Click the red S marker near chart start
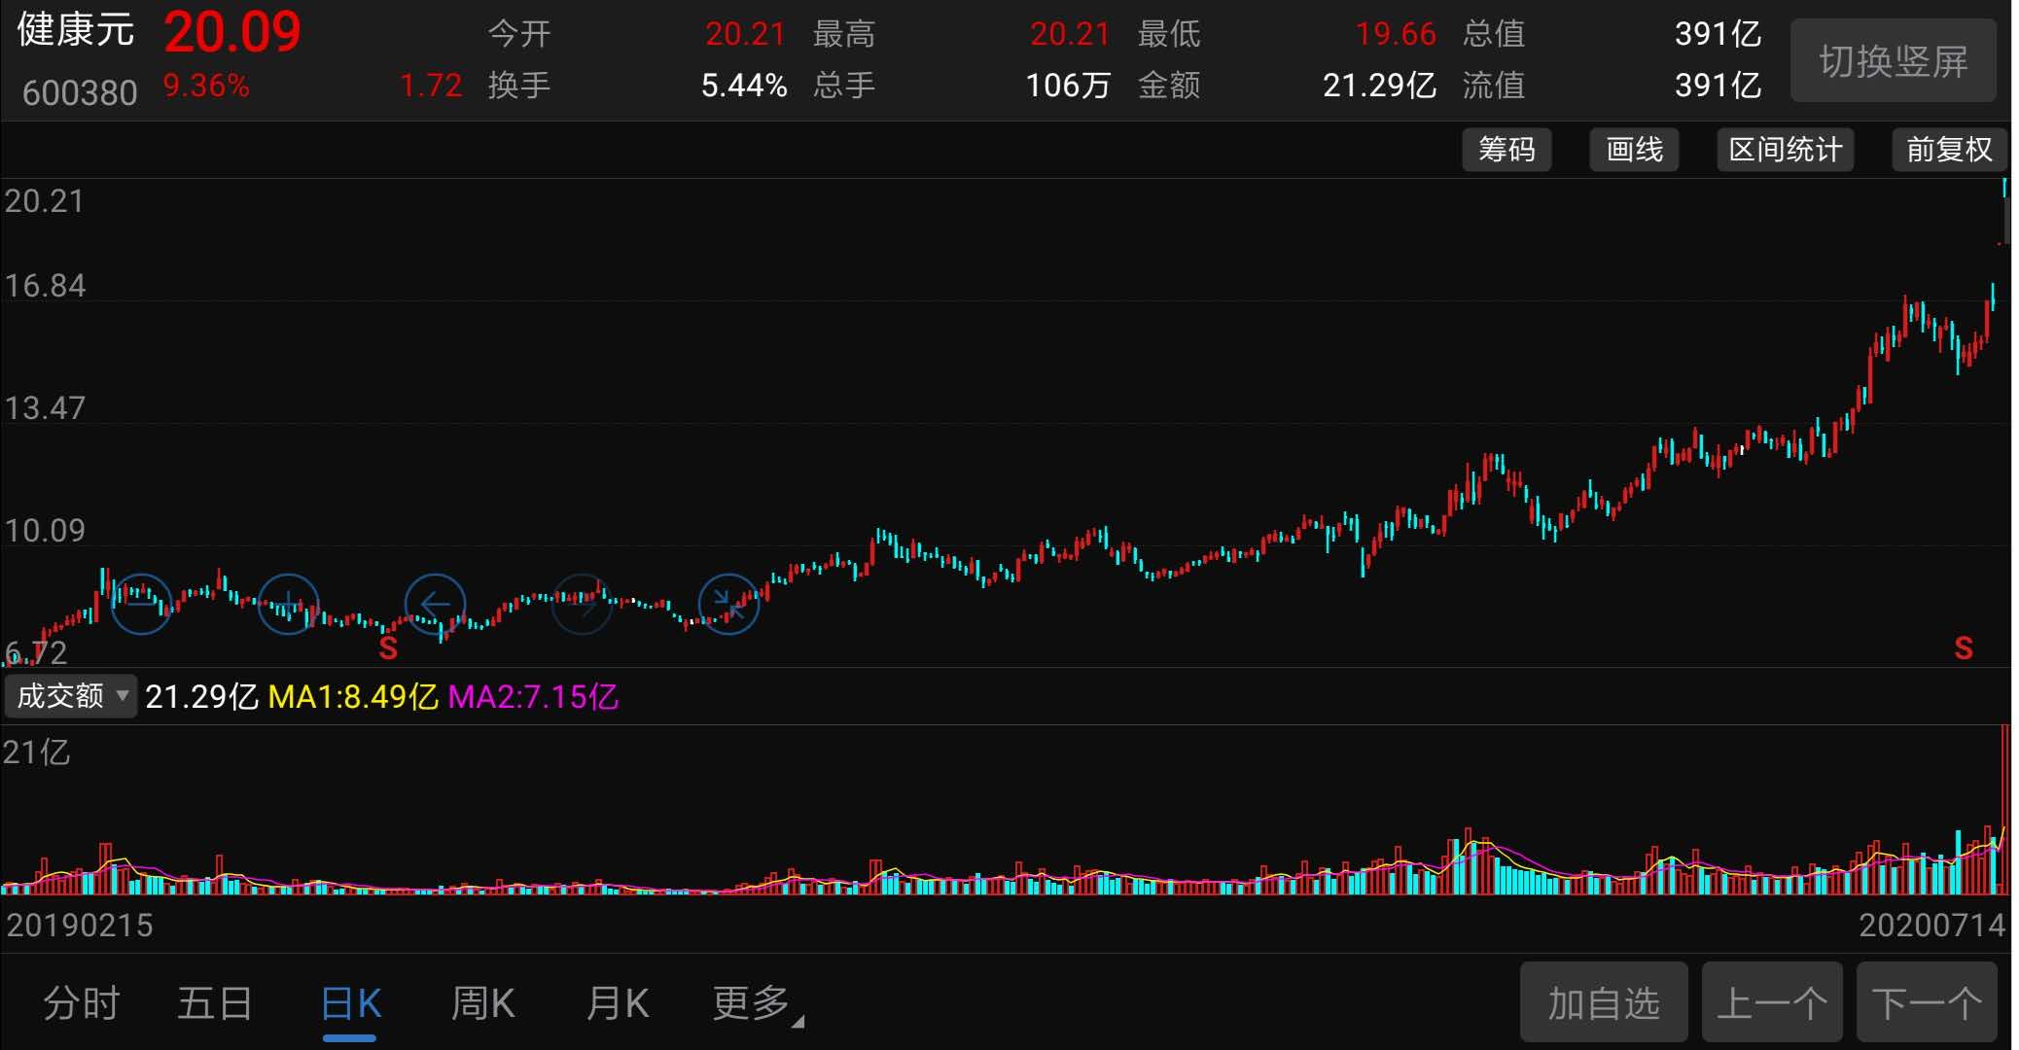Image resolution: width=2019 pixels, height=1050 pixels. [x=388, y=648]
